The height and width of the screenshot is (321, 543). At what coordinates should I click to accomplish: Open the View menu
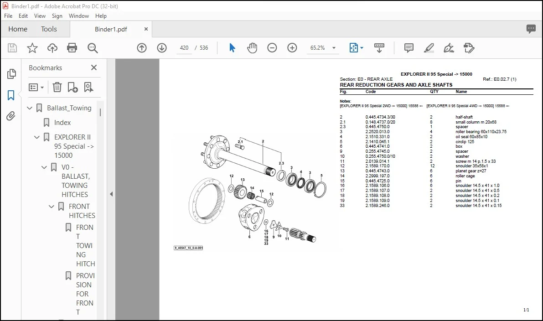pos(40,16)
